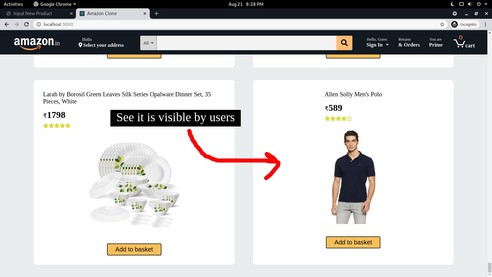Screen dimensions: 492x277
Task: Click the amazon.in logo
Action: (x=37, y=43)
